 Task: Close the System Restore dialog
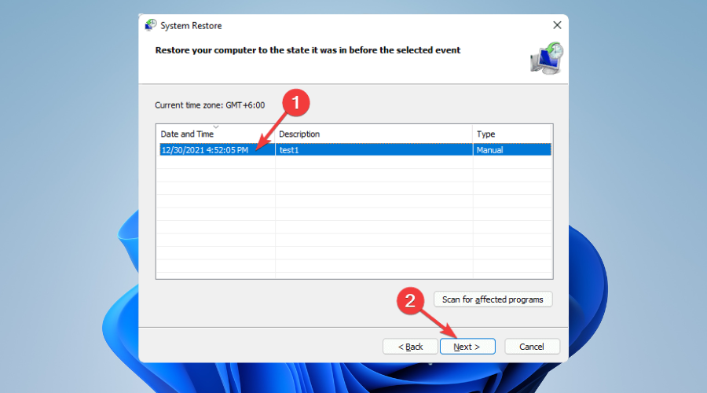557,25
